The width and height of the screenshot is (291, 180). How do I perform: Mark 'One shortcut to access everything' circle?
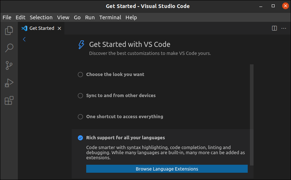click(80, 117)
